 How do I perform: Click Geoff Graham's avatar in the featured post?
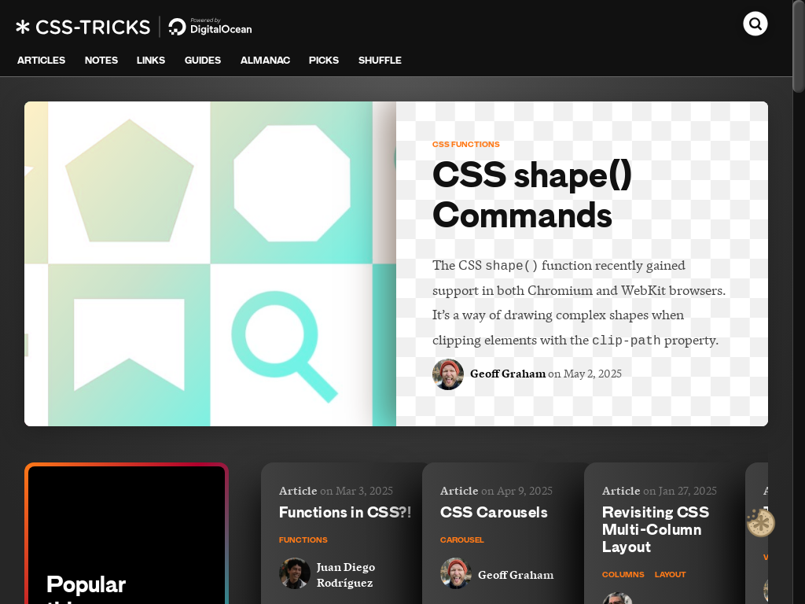click(447, 374)
